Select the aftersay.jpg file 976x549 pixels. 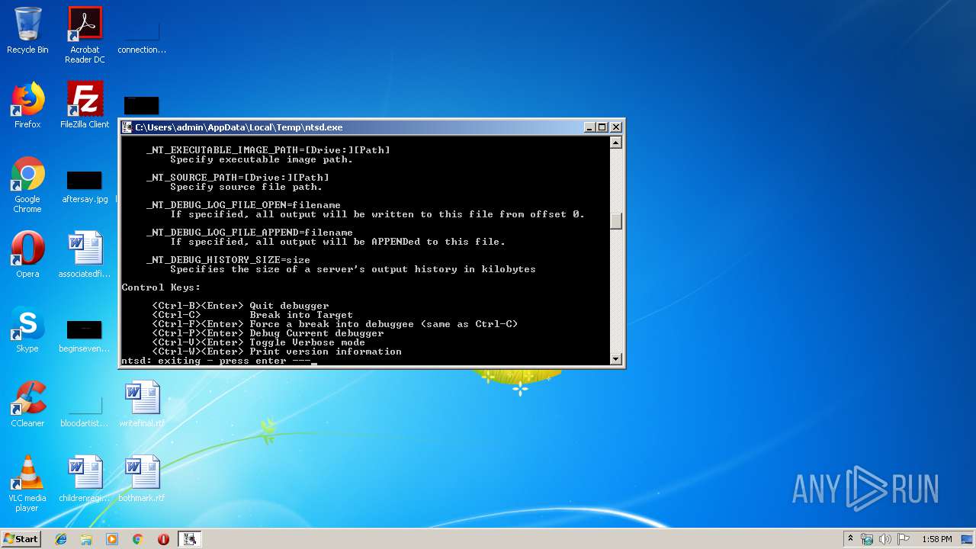(85, 185)
